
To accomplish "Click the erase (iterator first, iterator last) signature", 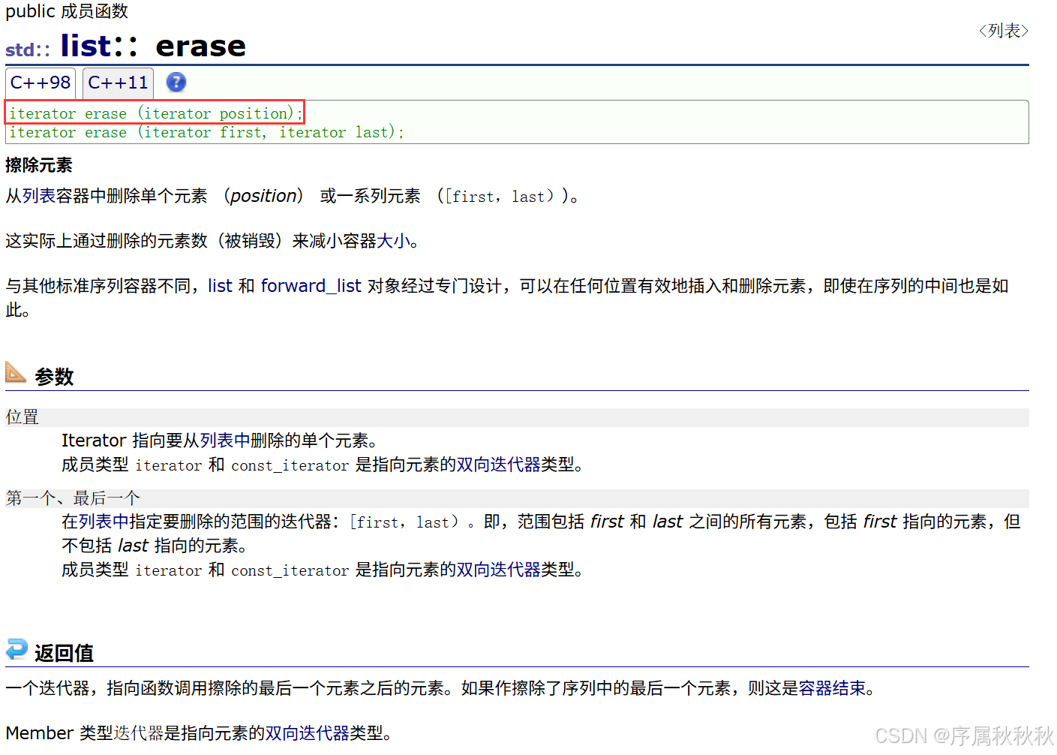I will [x=206, y=133].
